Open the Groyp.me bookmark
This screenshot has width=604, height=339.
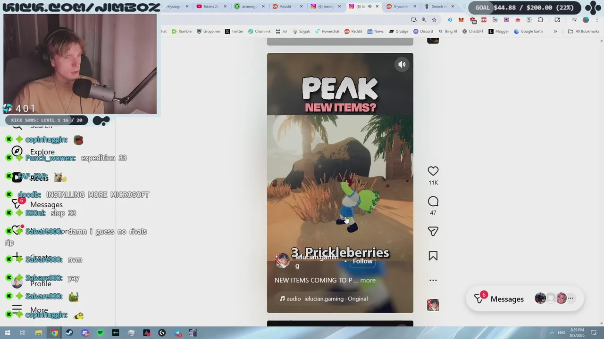coord(208,32)
